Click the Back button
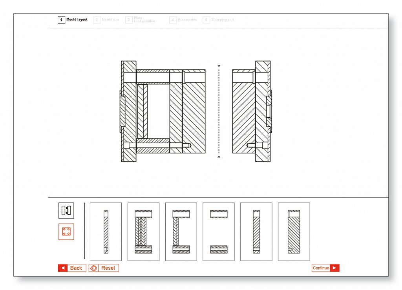The image size is (402, 290). click(x=72, y=268)
